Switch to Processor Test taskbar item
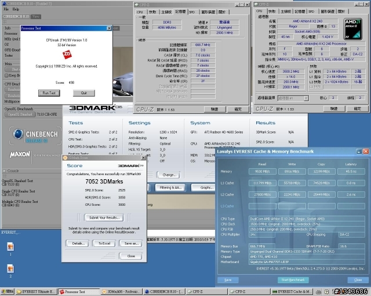Viewport: 371px width, 296px height. pyautogui.click(x=79, y=291)
